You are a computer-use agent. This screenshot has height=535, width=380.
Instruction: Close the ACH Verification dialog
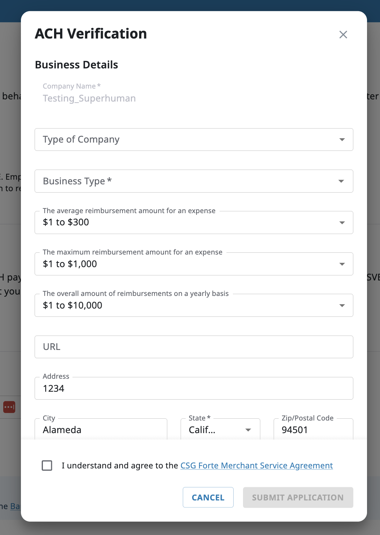coord(343,35)
